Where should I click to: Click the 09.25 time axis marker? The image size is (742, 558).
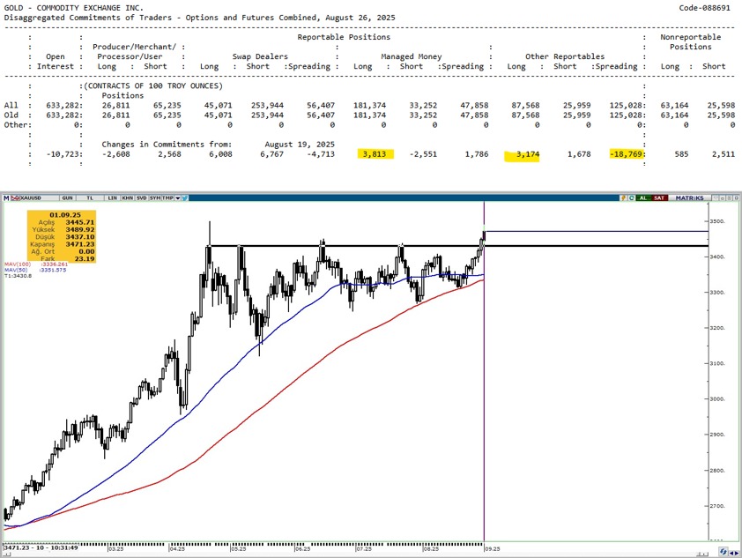click(x=493, y=549)
